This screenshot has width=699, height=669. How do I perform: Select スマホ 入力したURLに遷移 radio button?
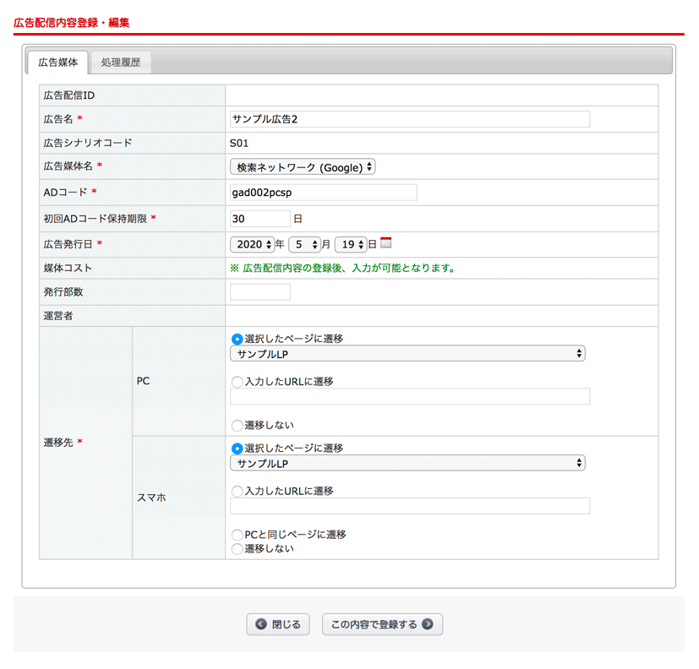(x=237, y=491)
